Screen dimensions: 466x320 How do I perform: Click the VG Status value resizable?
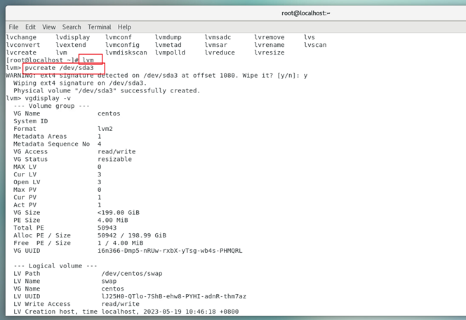pyautogui.click(x=114, y=159)
